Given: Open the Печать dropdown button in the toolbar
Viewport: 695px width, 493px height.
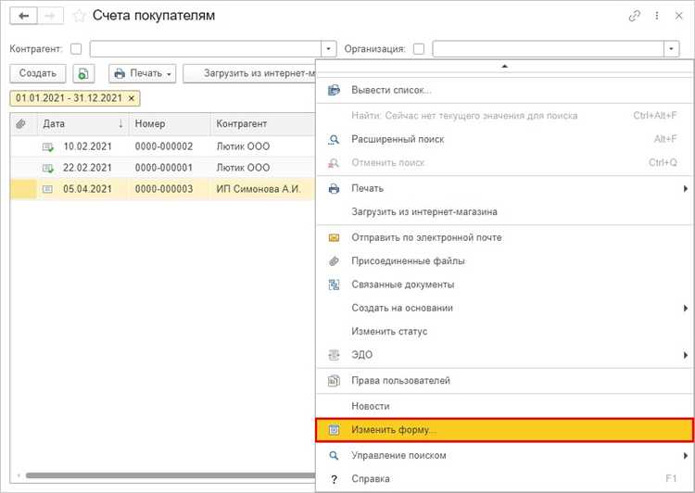Looking at the screenshot, I should pyautogui.click(x=143, y=73).
